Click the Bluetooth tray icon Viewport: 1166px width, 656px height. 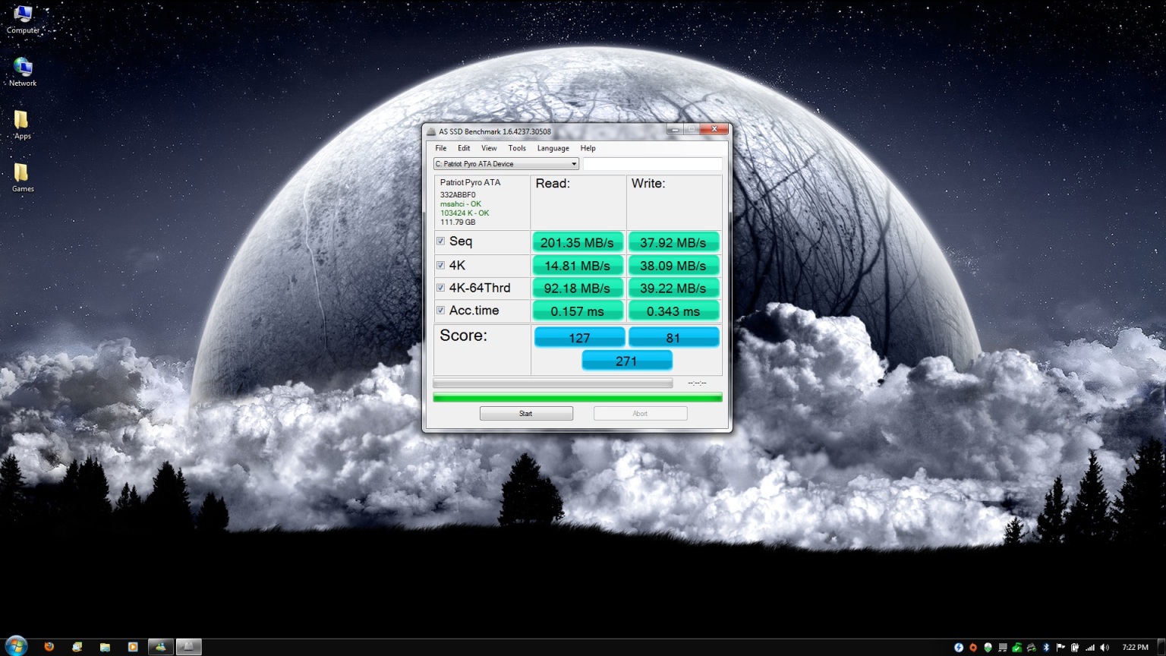point(1046,648)
